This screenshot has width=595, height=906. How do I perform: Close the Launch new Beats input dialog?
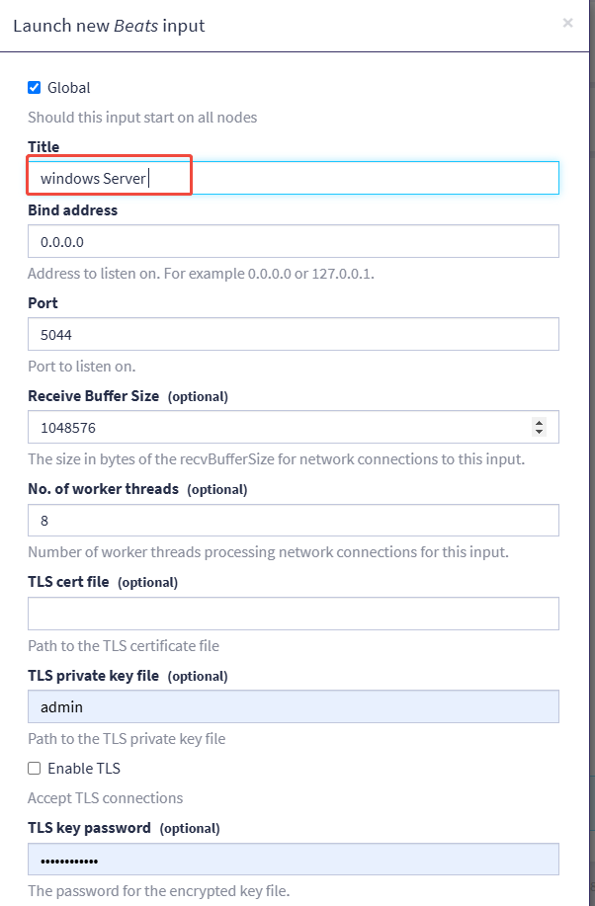(567, 23)
